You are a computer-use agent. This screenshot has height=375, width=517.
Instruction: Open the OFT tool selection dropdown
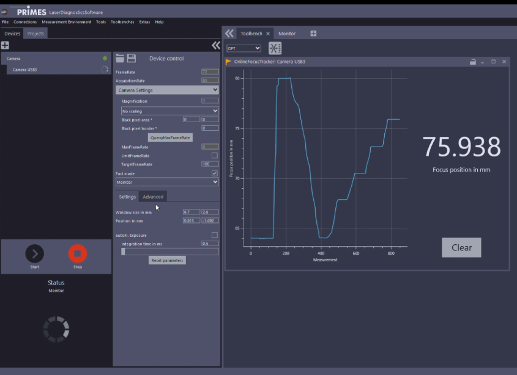pos(244,48)
